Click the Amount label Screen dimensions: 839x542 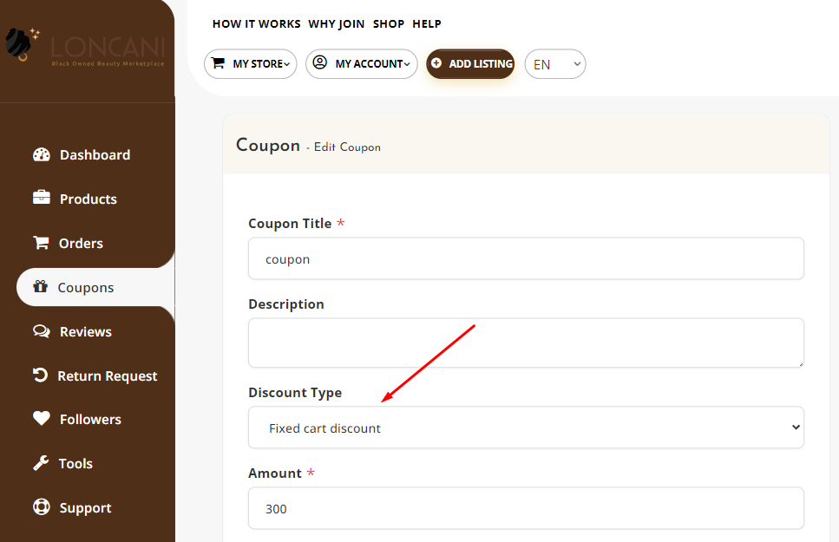275,473
